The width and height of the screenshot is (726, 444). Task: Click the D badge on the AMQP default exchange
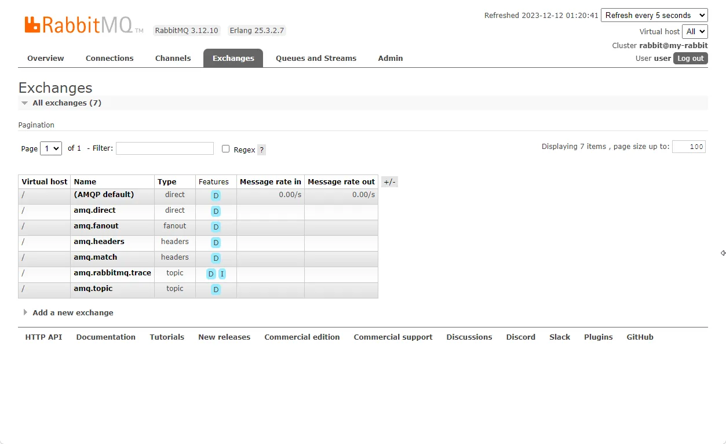coord(216,195)
